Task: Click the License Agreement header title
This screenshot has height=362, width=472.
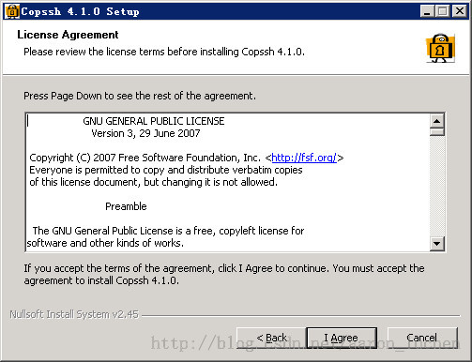Action: click(x=68, y=35)
